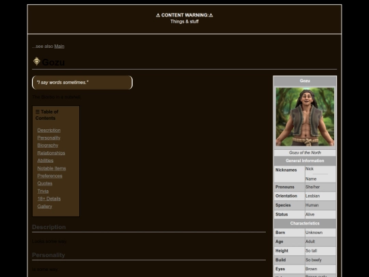The height and width of the screenshot is (277, 369).
Task: Click the infobox title bar "Gozu"
Action: (x=305, y=81)
